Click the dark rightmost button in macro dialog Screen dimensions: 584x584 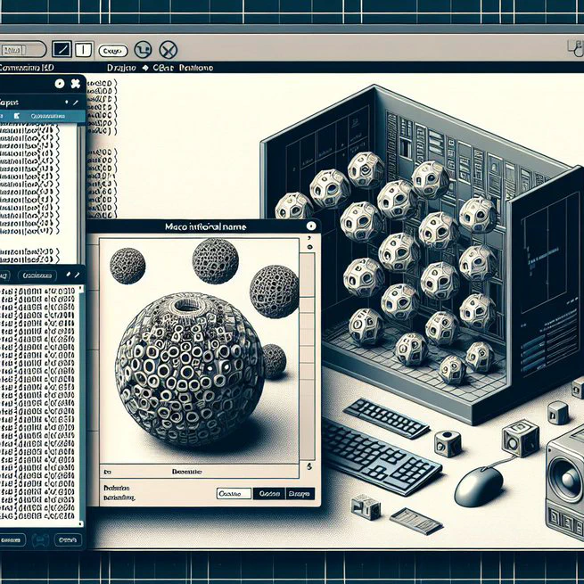[299, 493]
